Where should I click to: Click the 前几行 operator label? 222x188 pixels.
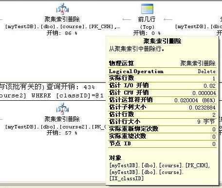147,19
